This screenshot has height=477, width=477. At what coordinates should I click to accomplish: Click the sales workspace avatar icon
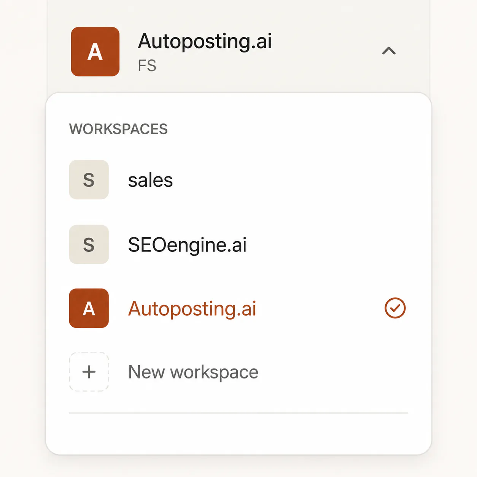click(x=89, y=180)
